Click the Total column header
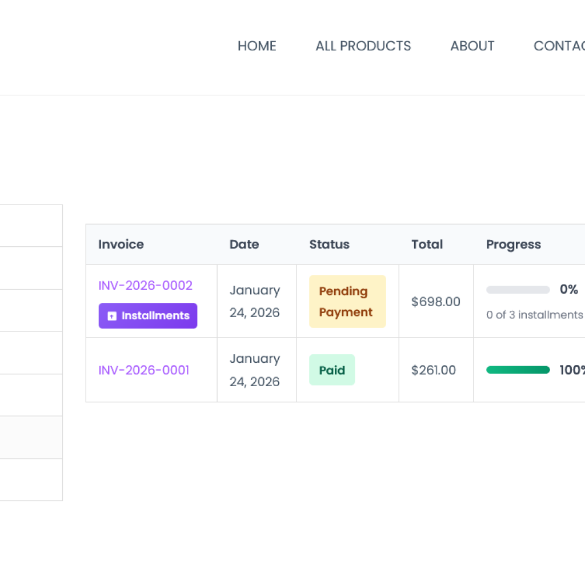The image size is (585, 585). click(x=427, y=245)
